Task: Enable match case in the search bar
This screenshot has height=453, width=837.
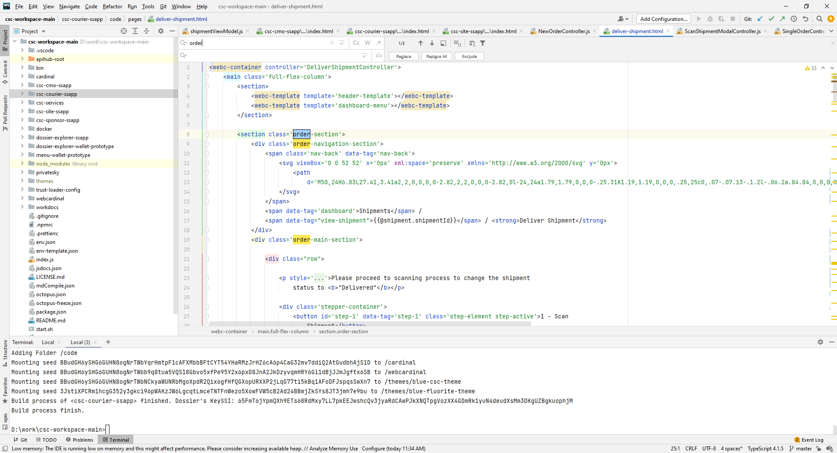Action: pos(357,43)
